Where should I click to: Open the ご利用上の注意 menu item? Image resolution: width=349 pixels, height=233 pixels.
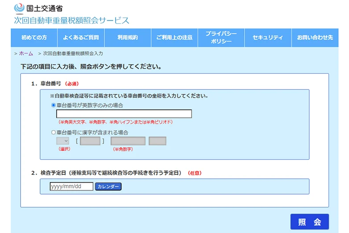174,37
